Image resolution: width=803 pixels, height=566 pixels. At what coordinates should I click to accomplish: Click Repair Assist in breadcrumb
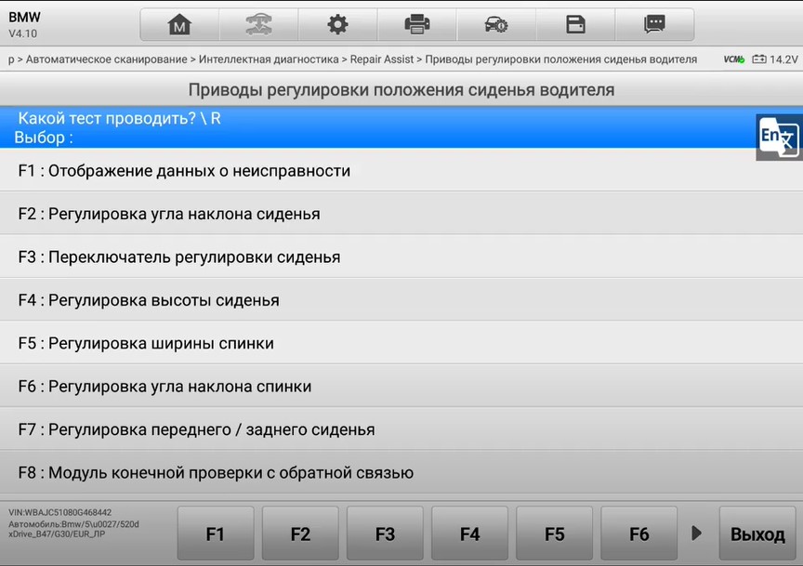[x=382, y=59]
